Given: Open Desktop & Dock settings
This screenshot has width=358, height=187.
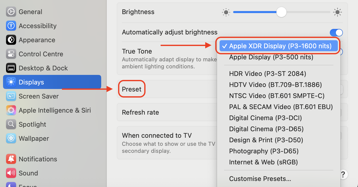Looking at the screenshot, I should coord(43,68).
